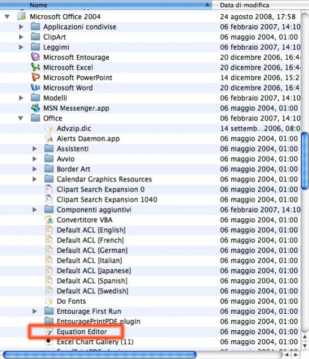309x359 pixels.
Task: Click the scroll down arrow
Action: point(305,345)
